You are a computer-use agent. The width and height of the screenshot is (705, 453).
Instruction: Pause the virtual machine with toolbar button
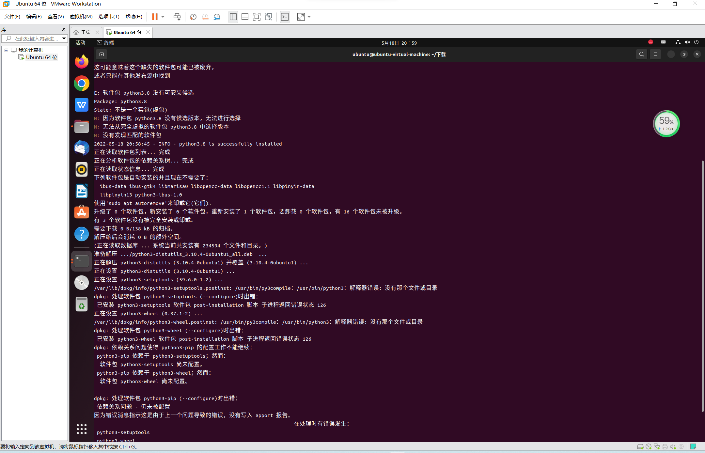[155, 17]
